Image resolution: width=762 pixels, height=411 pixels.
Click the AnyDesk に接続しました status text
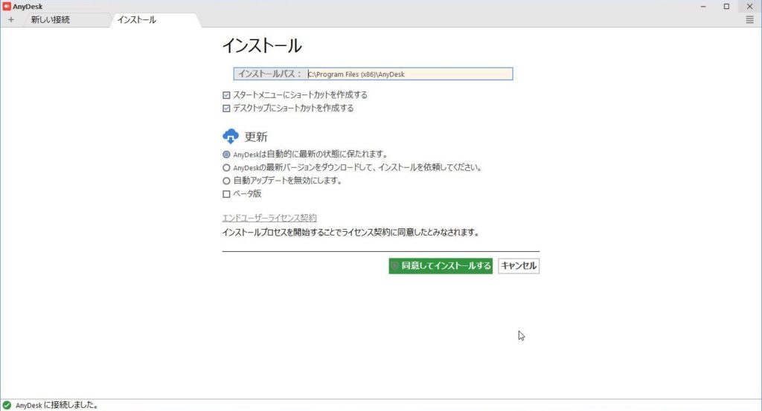pyautogui.click(x=57, y=405)
